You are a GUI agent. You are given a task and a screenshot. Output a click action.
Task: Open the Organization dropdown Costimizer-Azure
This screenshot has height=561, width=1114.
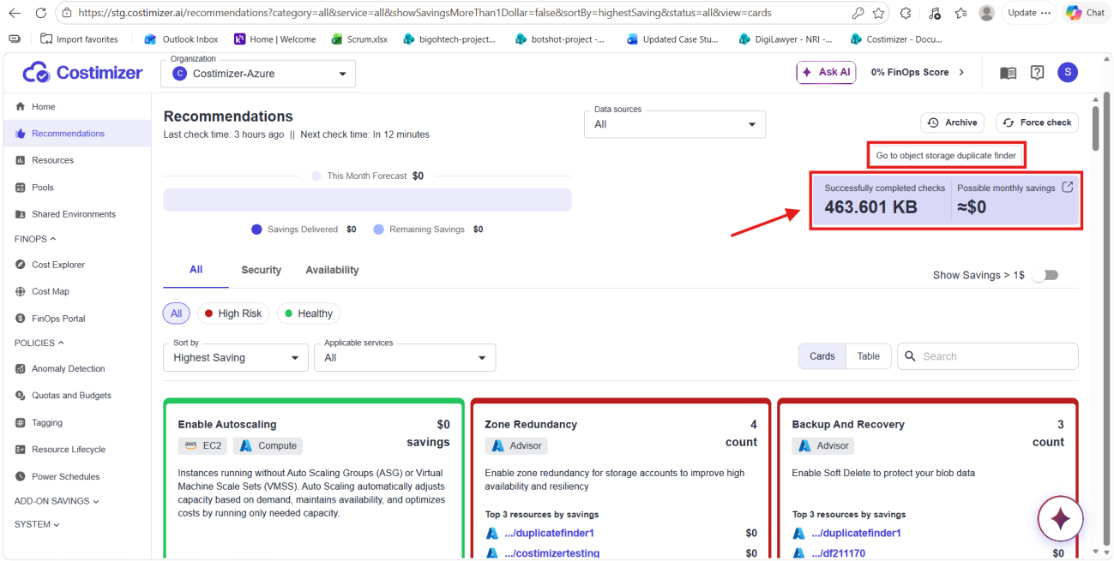(258, 74)
